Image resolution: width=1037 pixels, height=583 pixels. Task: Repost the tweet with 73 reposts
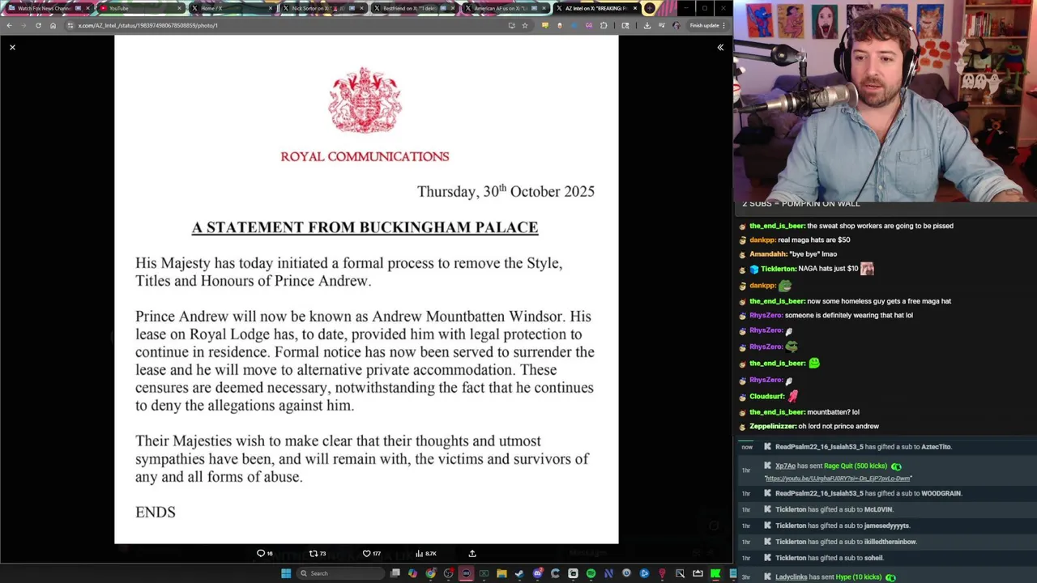318,554
